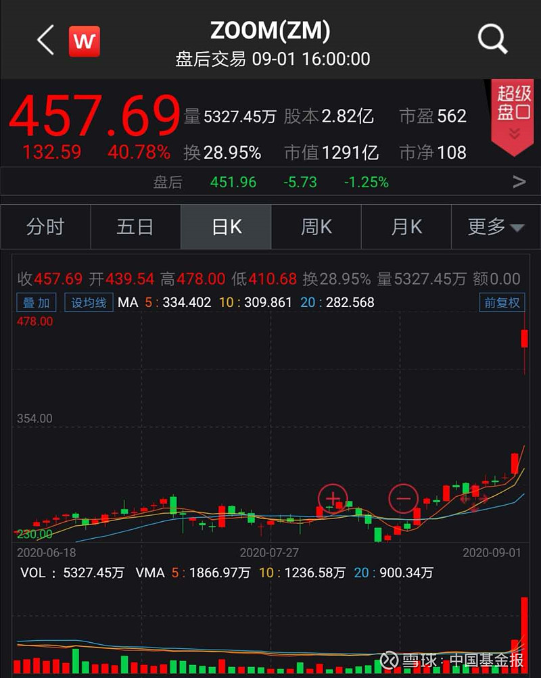Open search with the magnifier icon

493,41
